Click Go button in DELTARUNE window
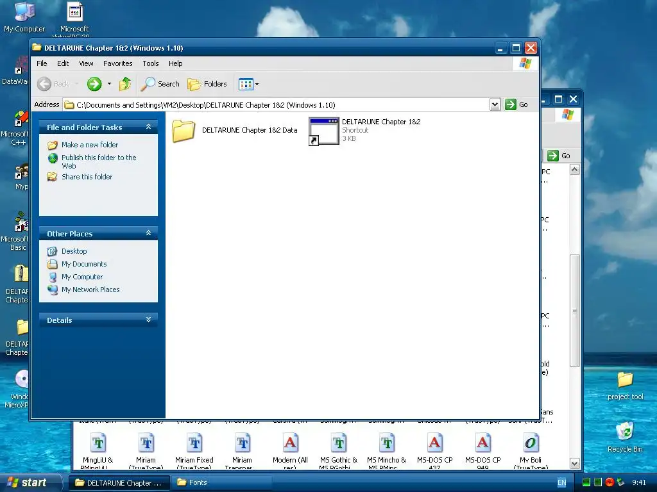This screenshot has width=657, height=492. pos(516,104)
